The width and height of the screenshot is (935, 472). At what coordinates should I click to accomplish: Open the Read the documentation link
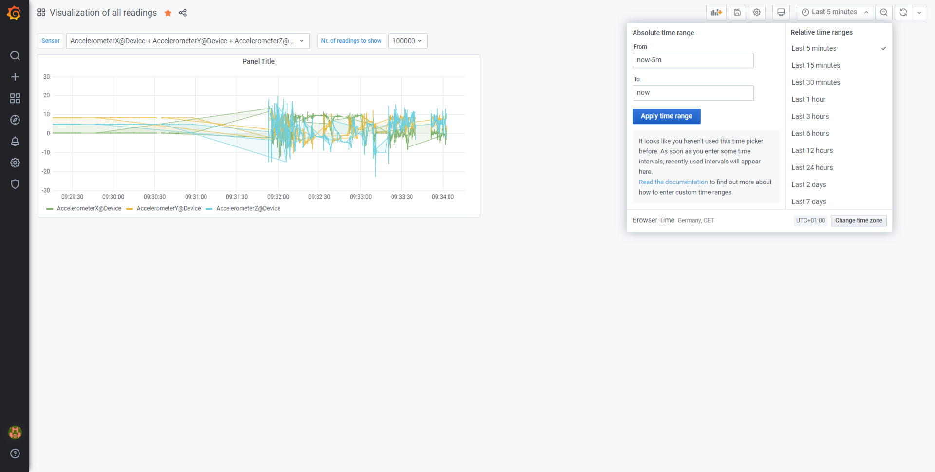coord(673,182)
